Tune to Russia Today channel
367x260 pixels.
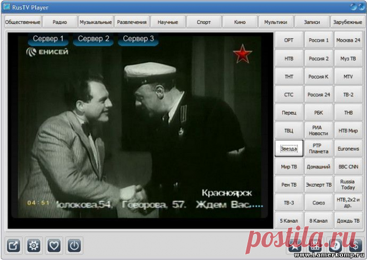click(348, 184)
